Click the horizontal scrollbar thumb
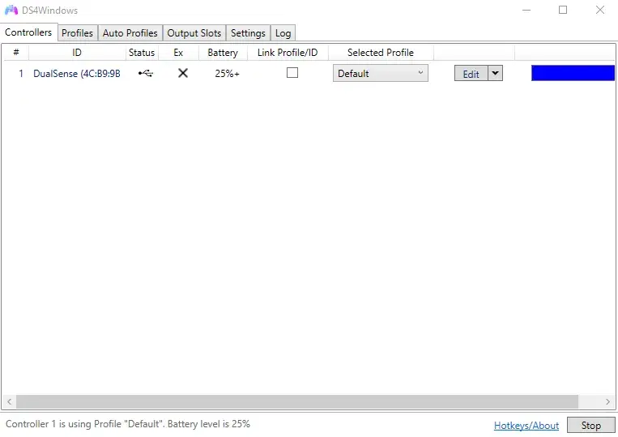 coord(297,402)
